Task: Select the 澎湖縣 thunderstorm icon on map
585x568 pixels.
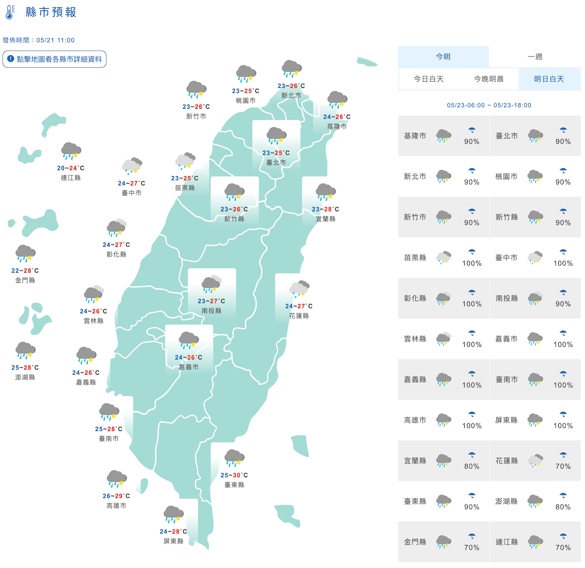Action: click(25, 350)
